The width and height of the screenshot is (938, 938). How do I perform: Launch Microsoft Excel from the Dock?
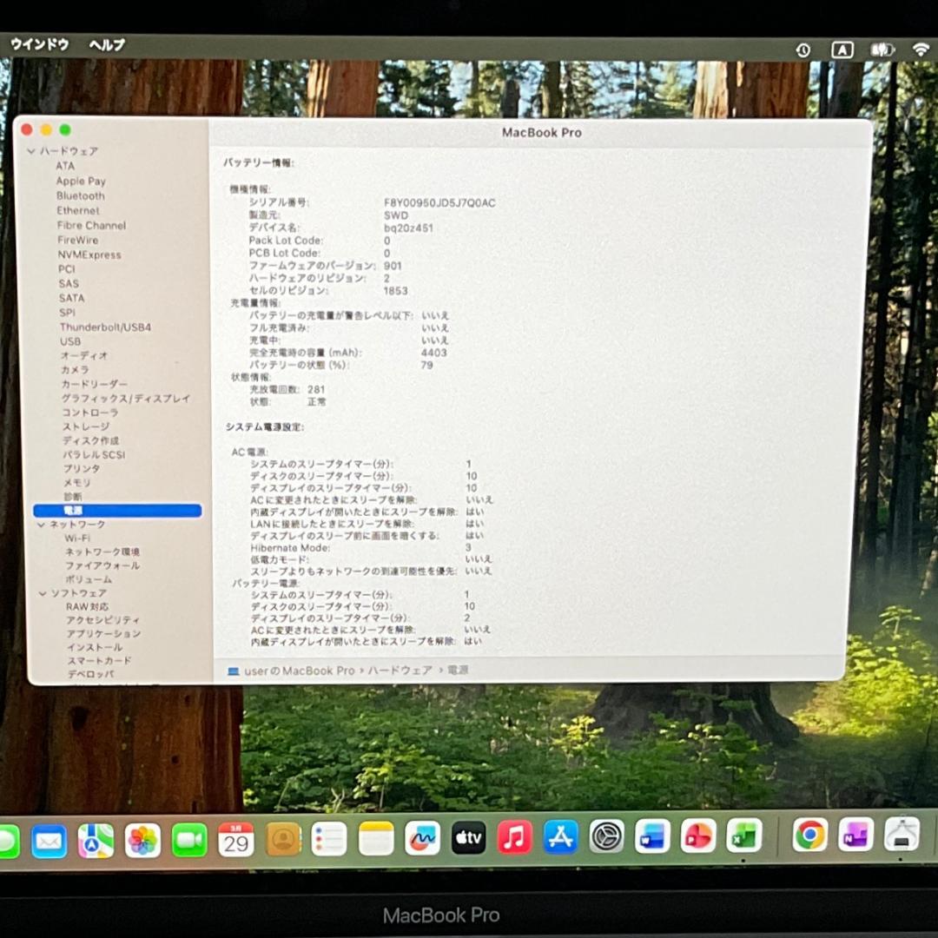tap(746, 836)
